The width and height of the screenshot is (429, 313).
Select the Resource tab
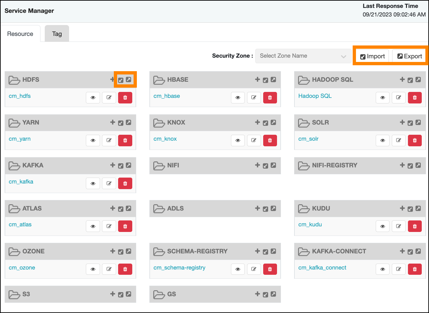click(x=20, y=34)
